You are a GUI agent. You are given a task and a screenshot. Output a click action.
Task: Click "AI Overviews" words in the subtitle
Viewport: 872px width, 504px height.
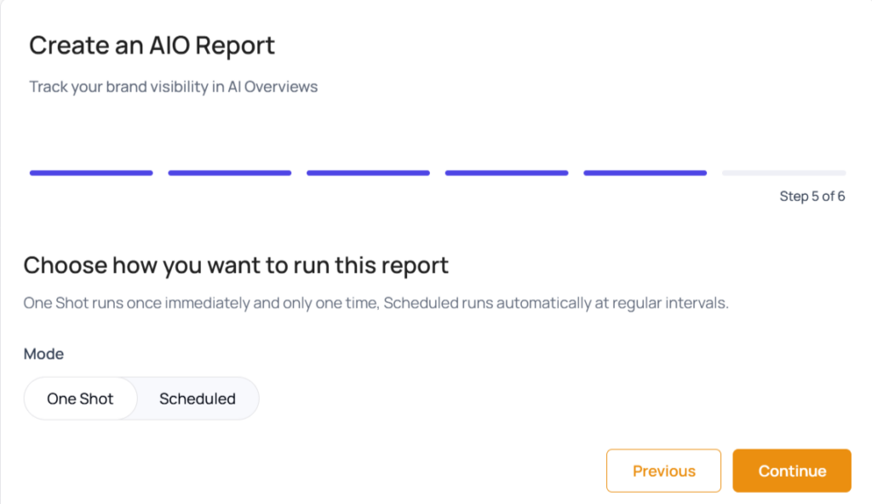272,87
